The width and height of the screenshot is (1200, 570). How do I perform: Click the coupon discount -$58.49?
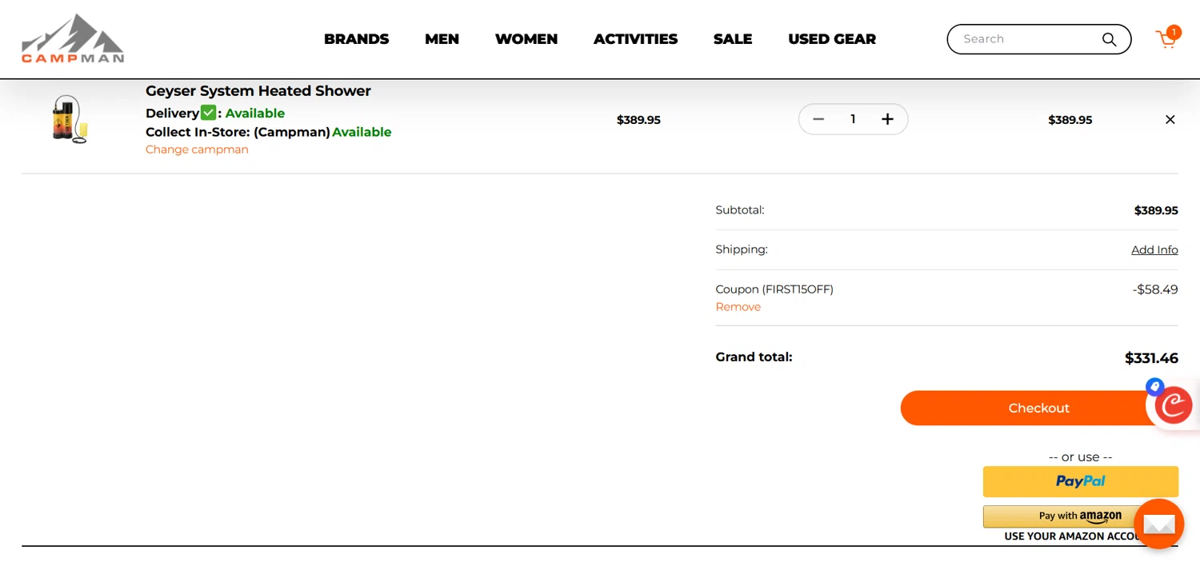click(1155, 289)
